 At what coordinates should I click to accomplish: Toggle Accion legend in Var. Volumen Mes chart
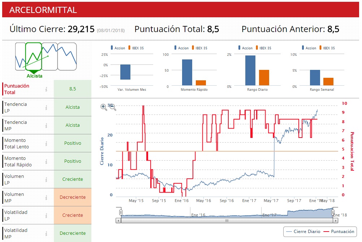pyautogui.click(x=118, y=48)
